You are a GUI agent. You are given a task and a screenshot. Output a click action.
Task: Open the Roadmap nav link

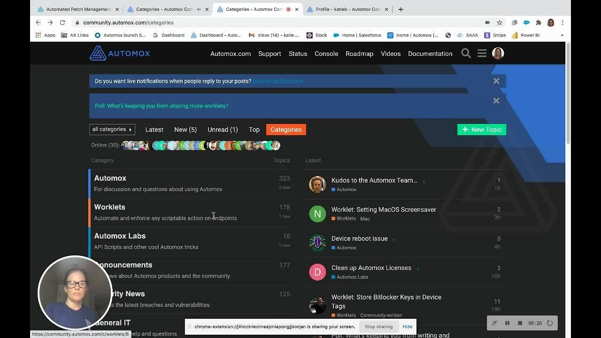coord(359,54)
